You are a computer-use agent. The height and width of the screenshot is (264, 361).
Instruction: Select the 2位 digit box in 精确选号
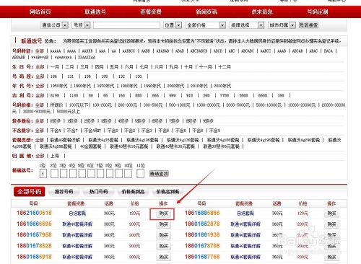tap(54, 174)
